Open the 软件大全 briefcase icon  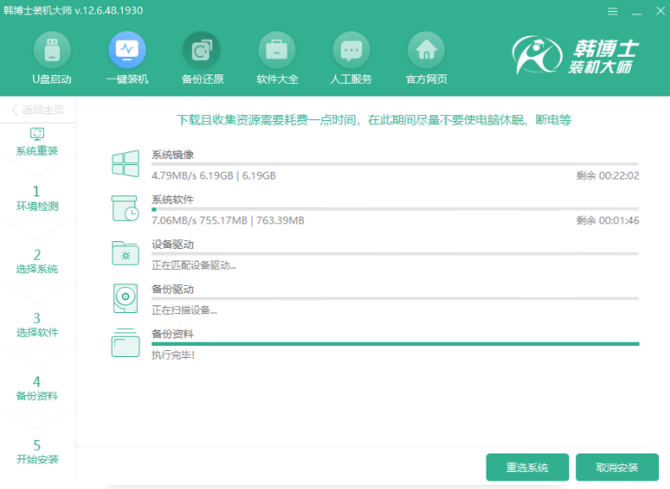tap(277, 51)
